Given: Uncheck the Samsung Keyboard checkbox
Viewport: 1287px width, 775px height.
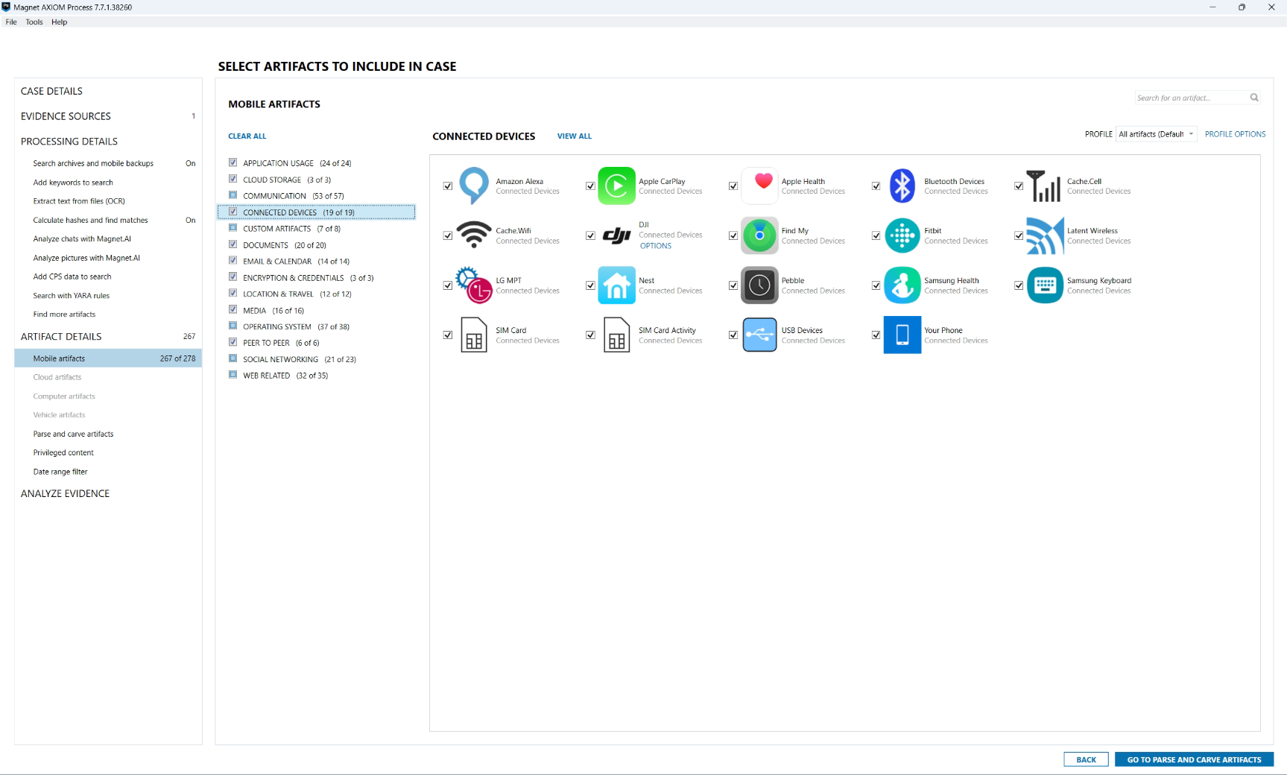Looking at the screenshot, I should 1019,285.
